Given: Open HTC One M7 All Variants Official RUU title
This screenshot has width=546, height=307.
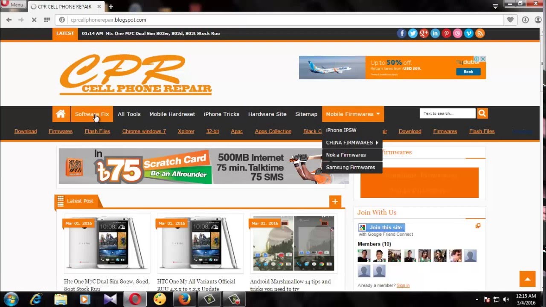Looking at the screenshot, I should [x=196, y=285].
